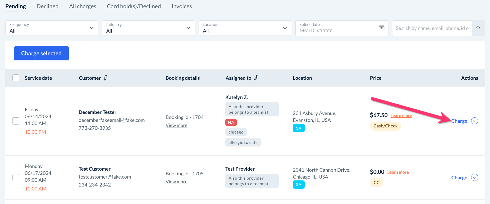490x204 pixels.
Task: Select checkbox for December Tester booking
Action: click(x=16, y=121)
